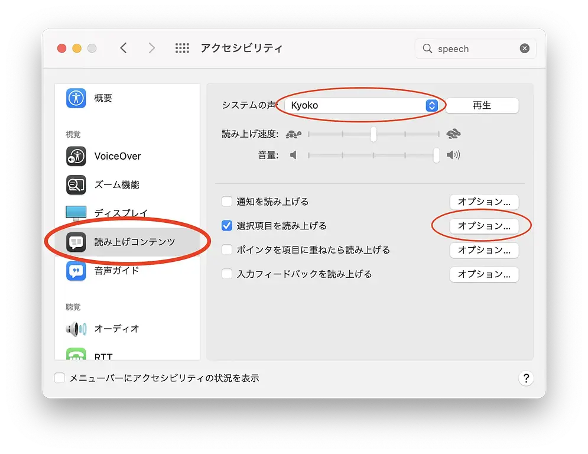This screenshot has height=454, width=588.
Task: Click the help question mark button
Action: pyautogui.click(x=526, y=378)
